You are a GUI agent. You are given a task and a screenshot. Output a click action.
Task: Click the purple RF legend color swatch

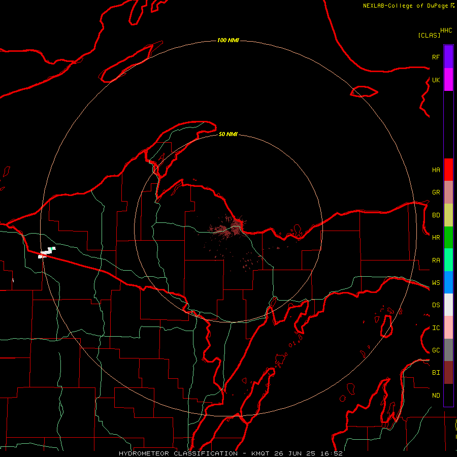point(448,57)
